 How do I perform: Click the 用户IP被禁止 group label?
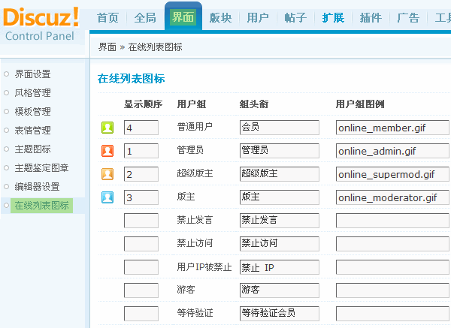(x=204, y=266)
